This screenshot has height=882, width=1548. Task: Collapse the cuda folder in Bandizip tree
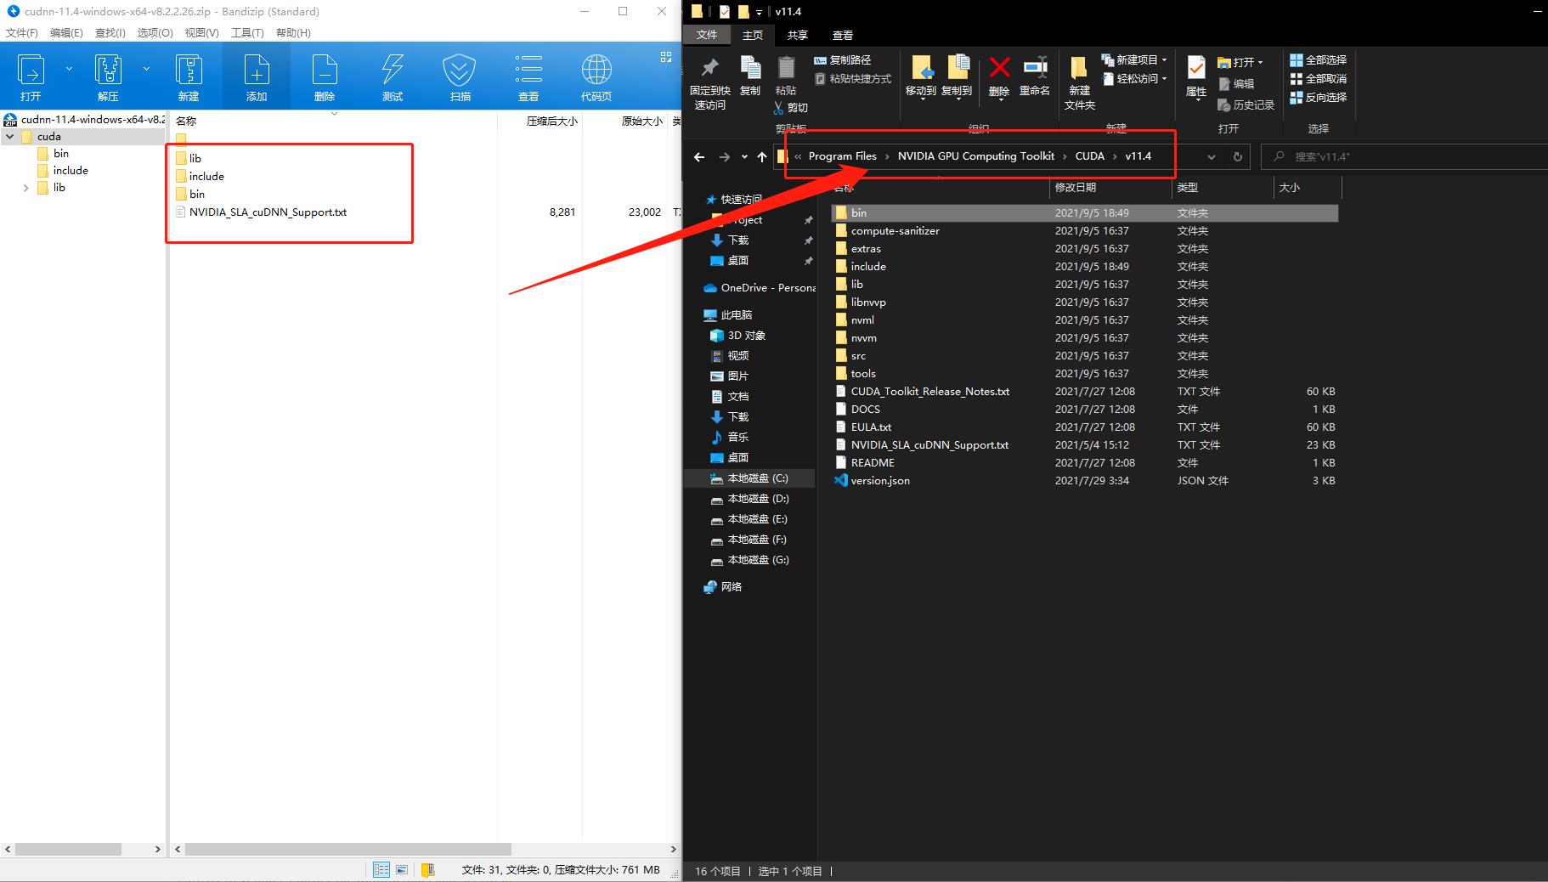pyautogui.click(x=10, y=137)
